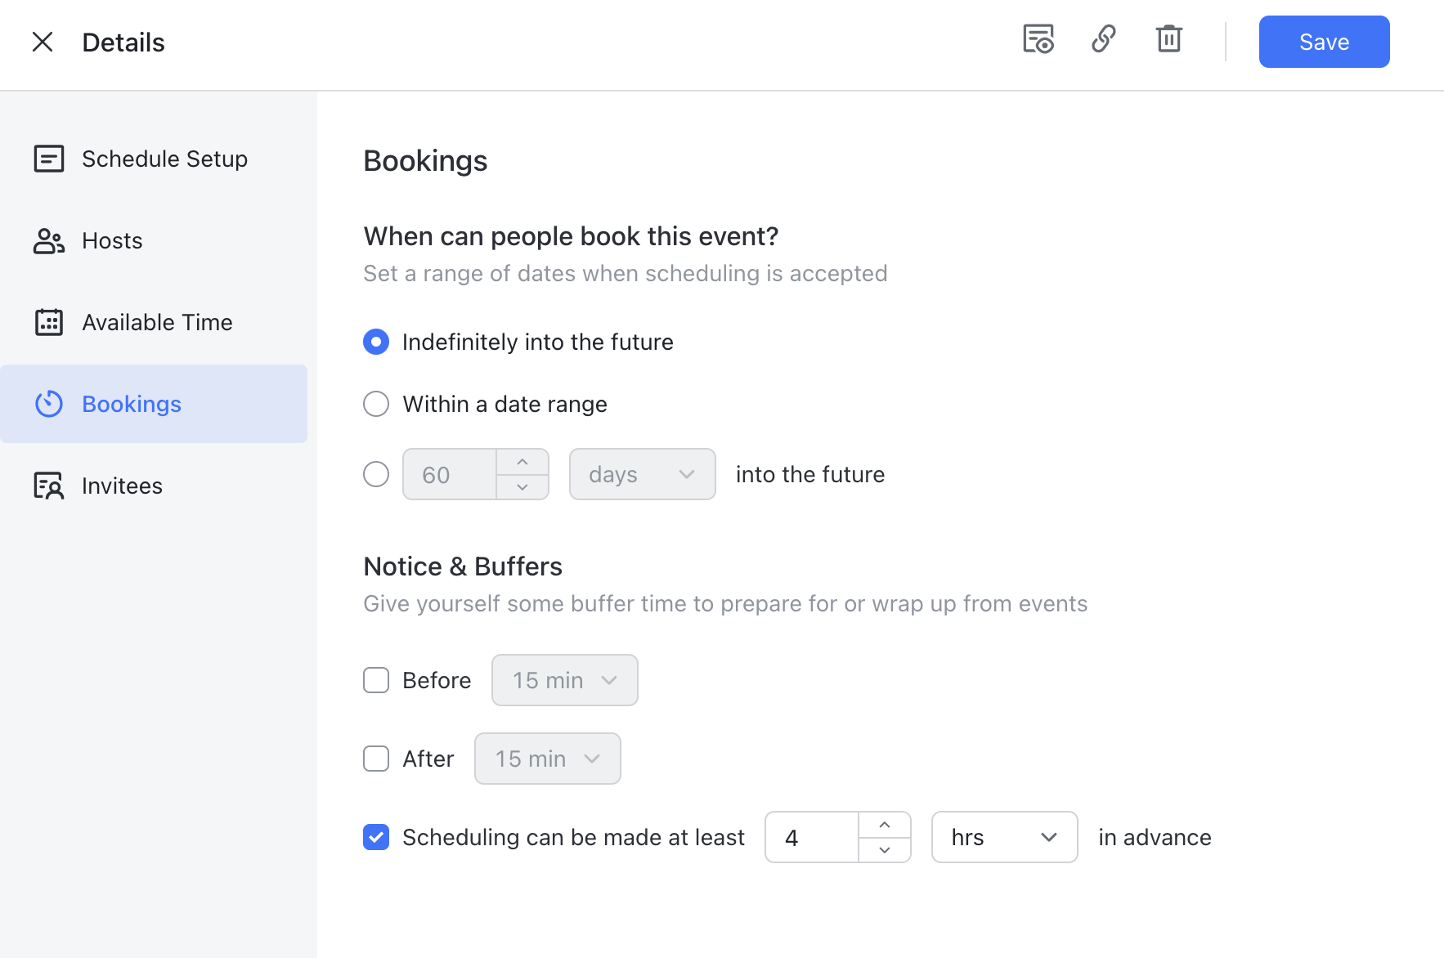The height and width of the screenshot is (958, 1444).
Task: Open the After buffer 15 min dropdown
Action: tap(547, 759)
